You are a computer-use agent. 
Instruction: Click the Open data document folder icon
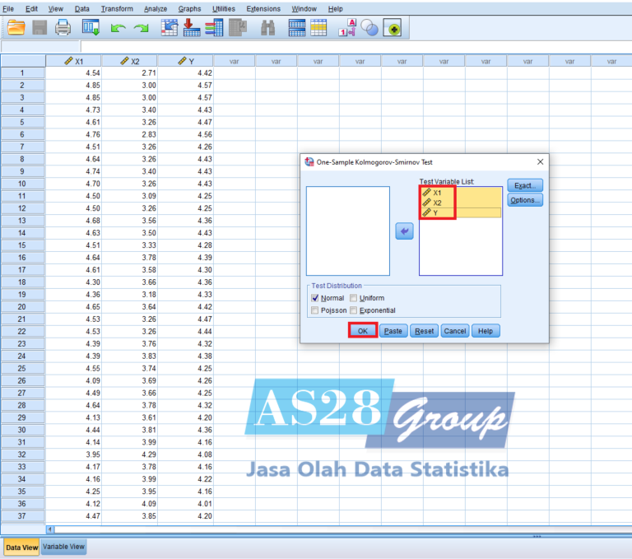[16, 27]
